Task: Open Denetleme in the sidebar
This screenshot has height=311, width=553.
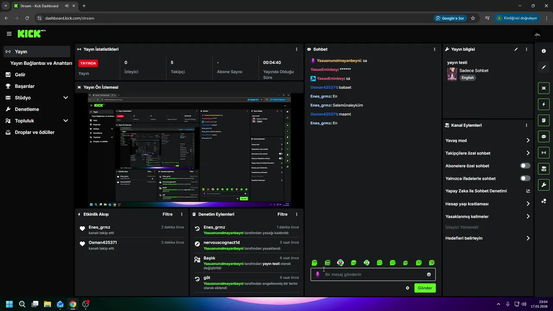Action: (37, 109)
